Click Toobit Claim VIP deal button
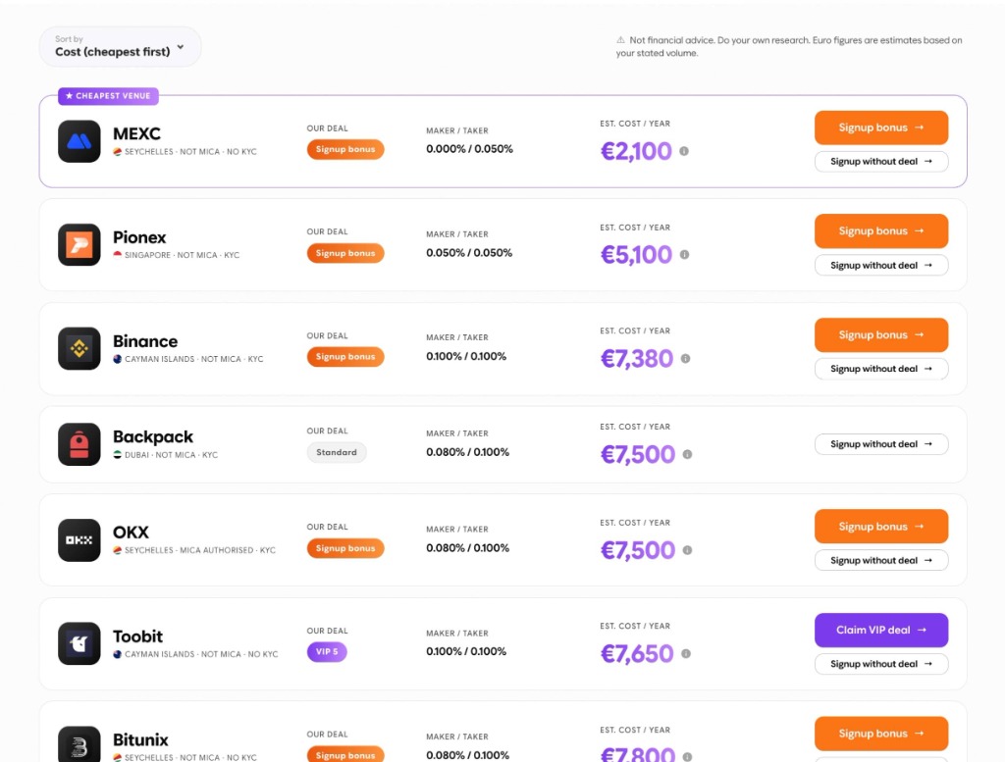 (881, 630)
